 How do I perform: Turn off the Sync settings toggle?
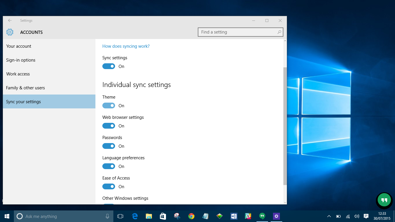[109, 66]
